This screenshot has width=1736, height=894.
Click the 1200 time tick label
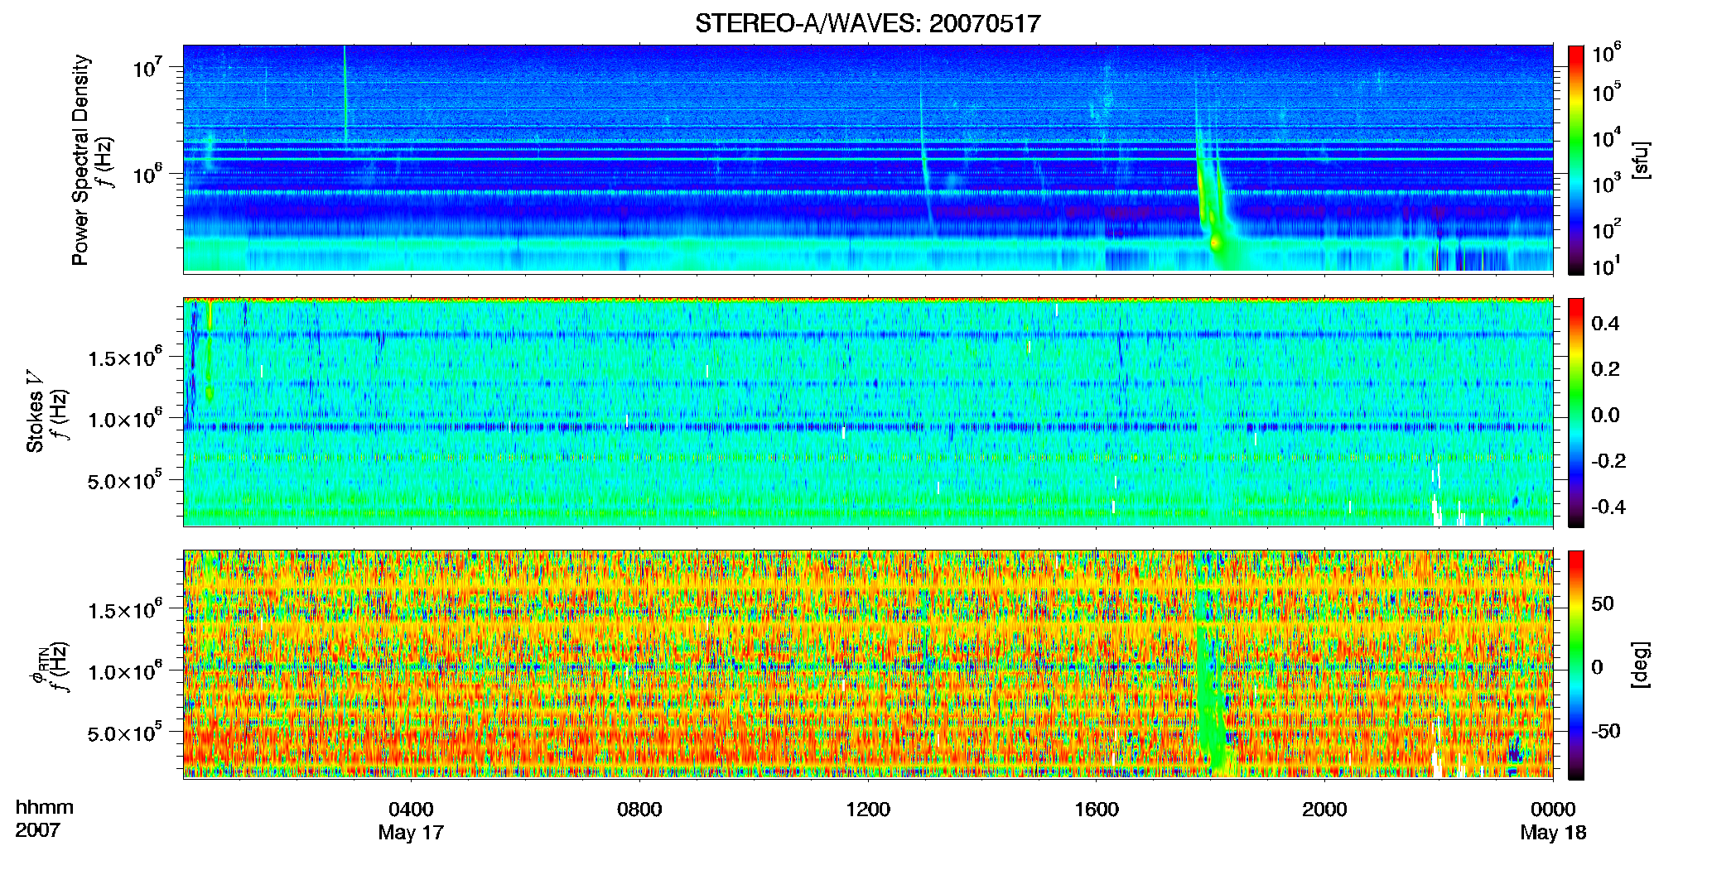click(x=868, y=810)
